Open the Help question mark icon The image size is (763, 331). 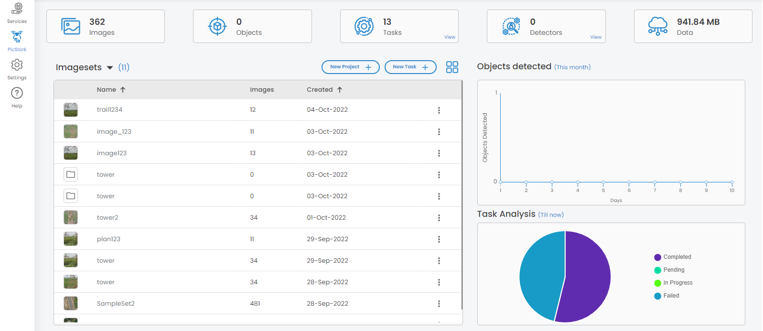tap(17, 93)
